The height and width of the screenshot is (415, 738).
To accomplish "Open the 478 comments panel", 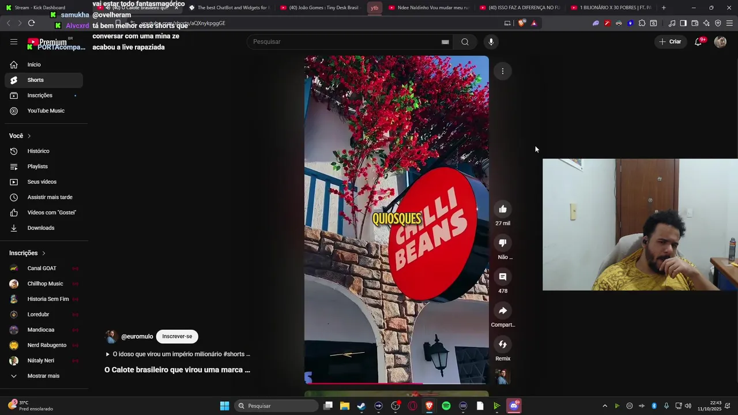I will click(x=503, y=277).
